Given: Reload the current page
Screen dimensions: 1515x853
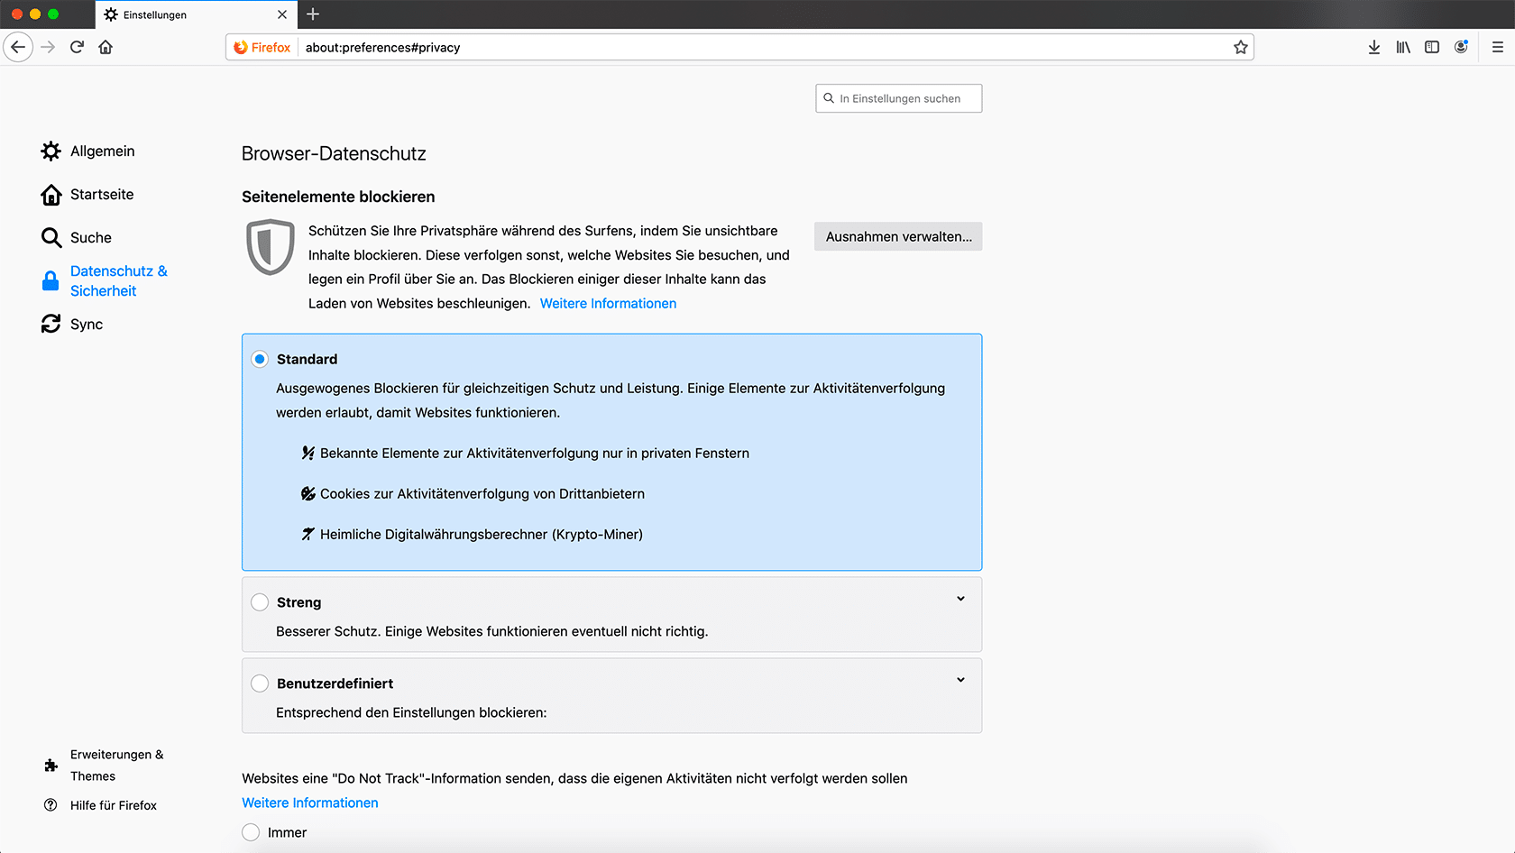Looking at the screenshot, I should pos(77,47).
